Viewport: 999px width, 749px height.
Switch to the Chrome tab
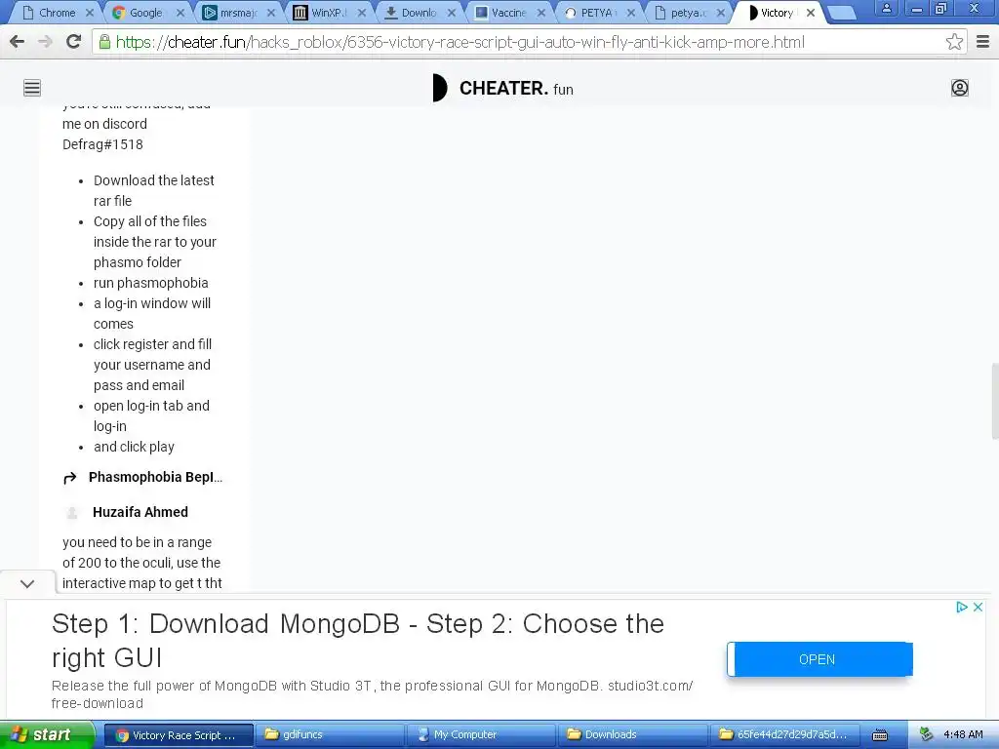(58, 13)
